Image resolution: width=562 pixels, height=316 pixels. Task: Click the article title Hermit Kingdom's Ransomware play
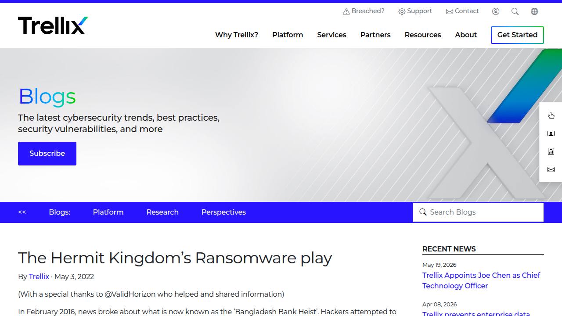tap(175, 258)
